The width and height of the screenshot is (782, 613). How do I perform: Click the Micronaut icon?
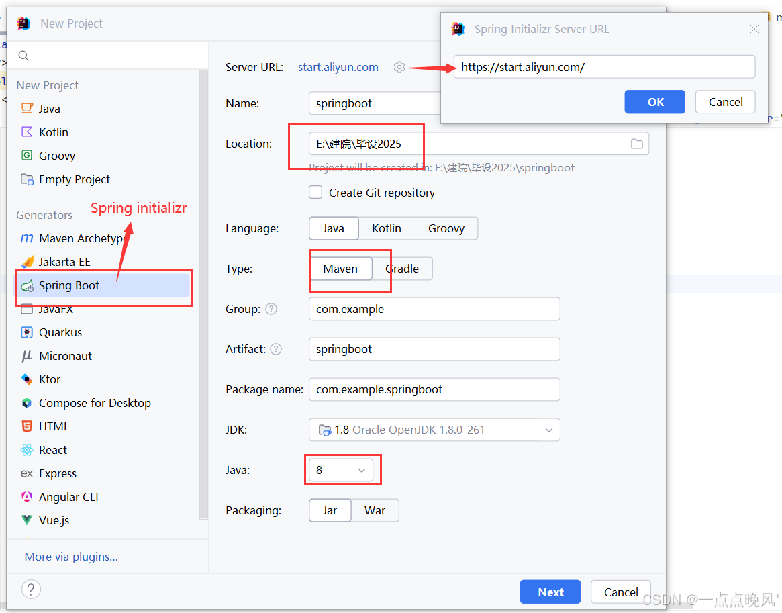(27, 356)
